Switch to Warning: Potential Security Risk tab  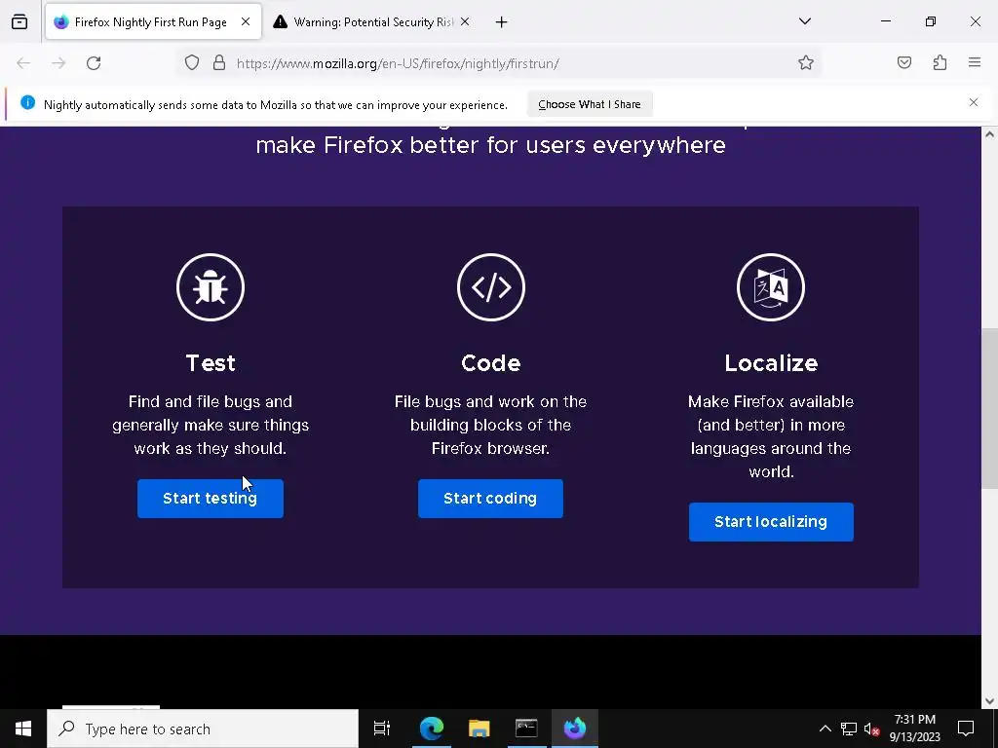(371, 22)
